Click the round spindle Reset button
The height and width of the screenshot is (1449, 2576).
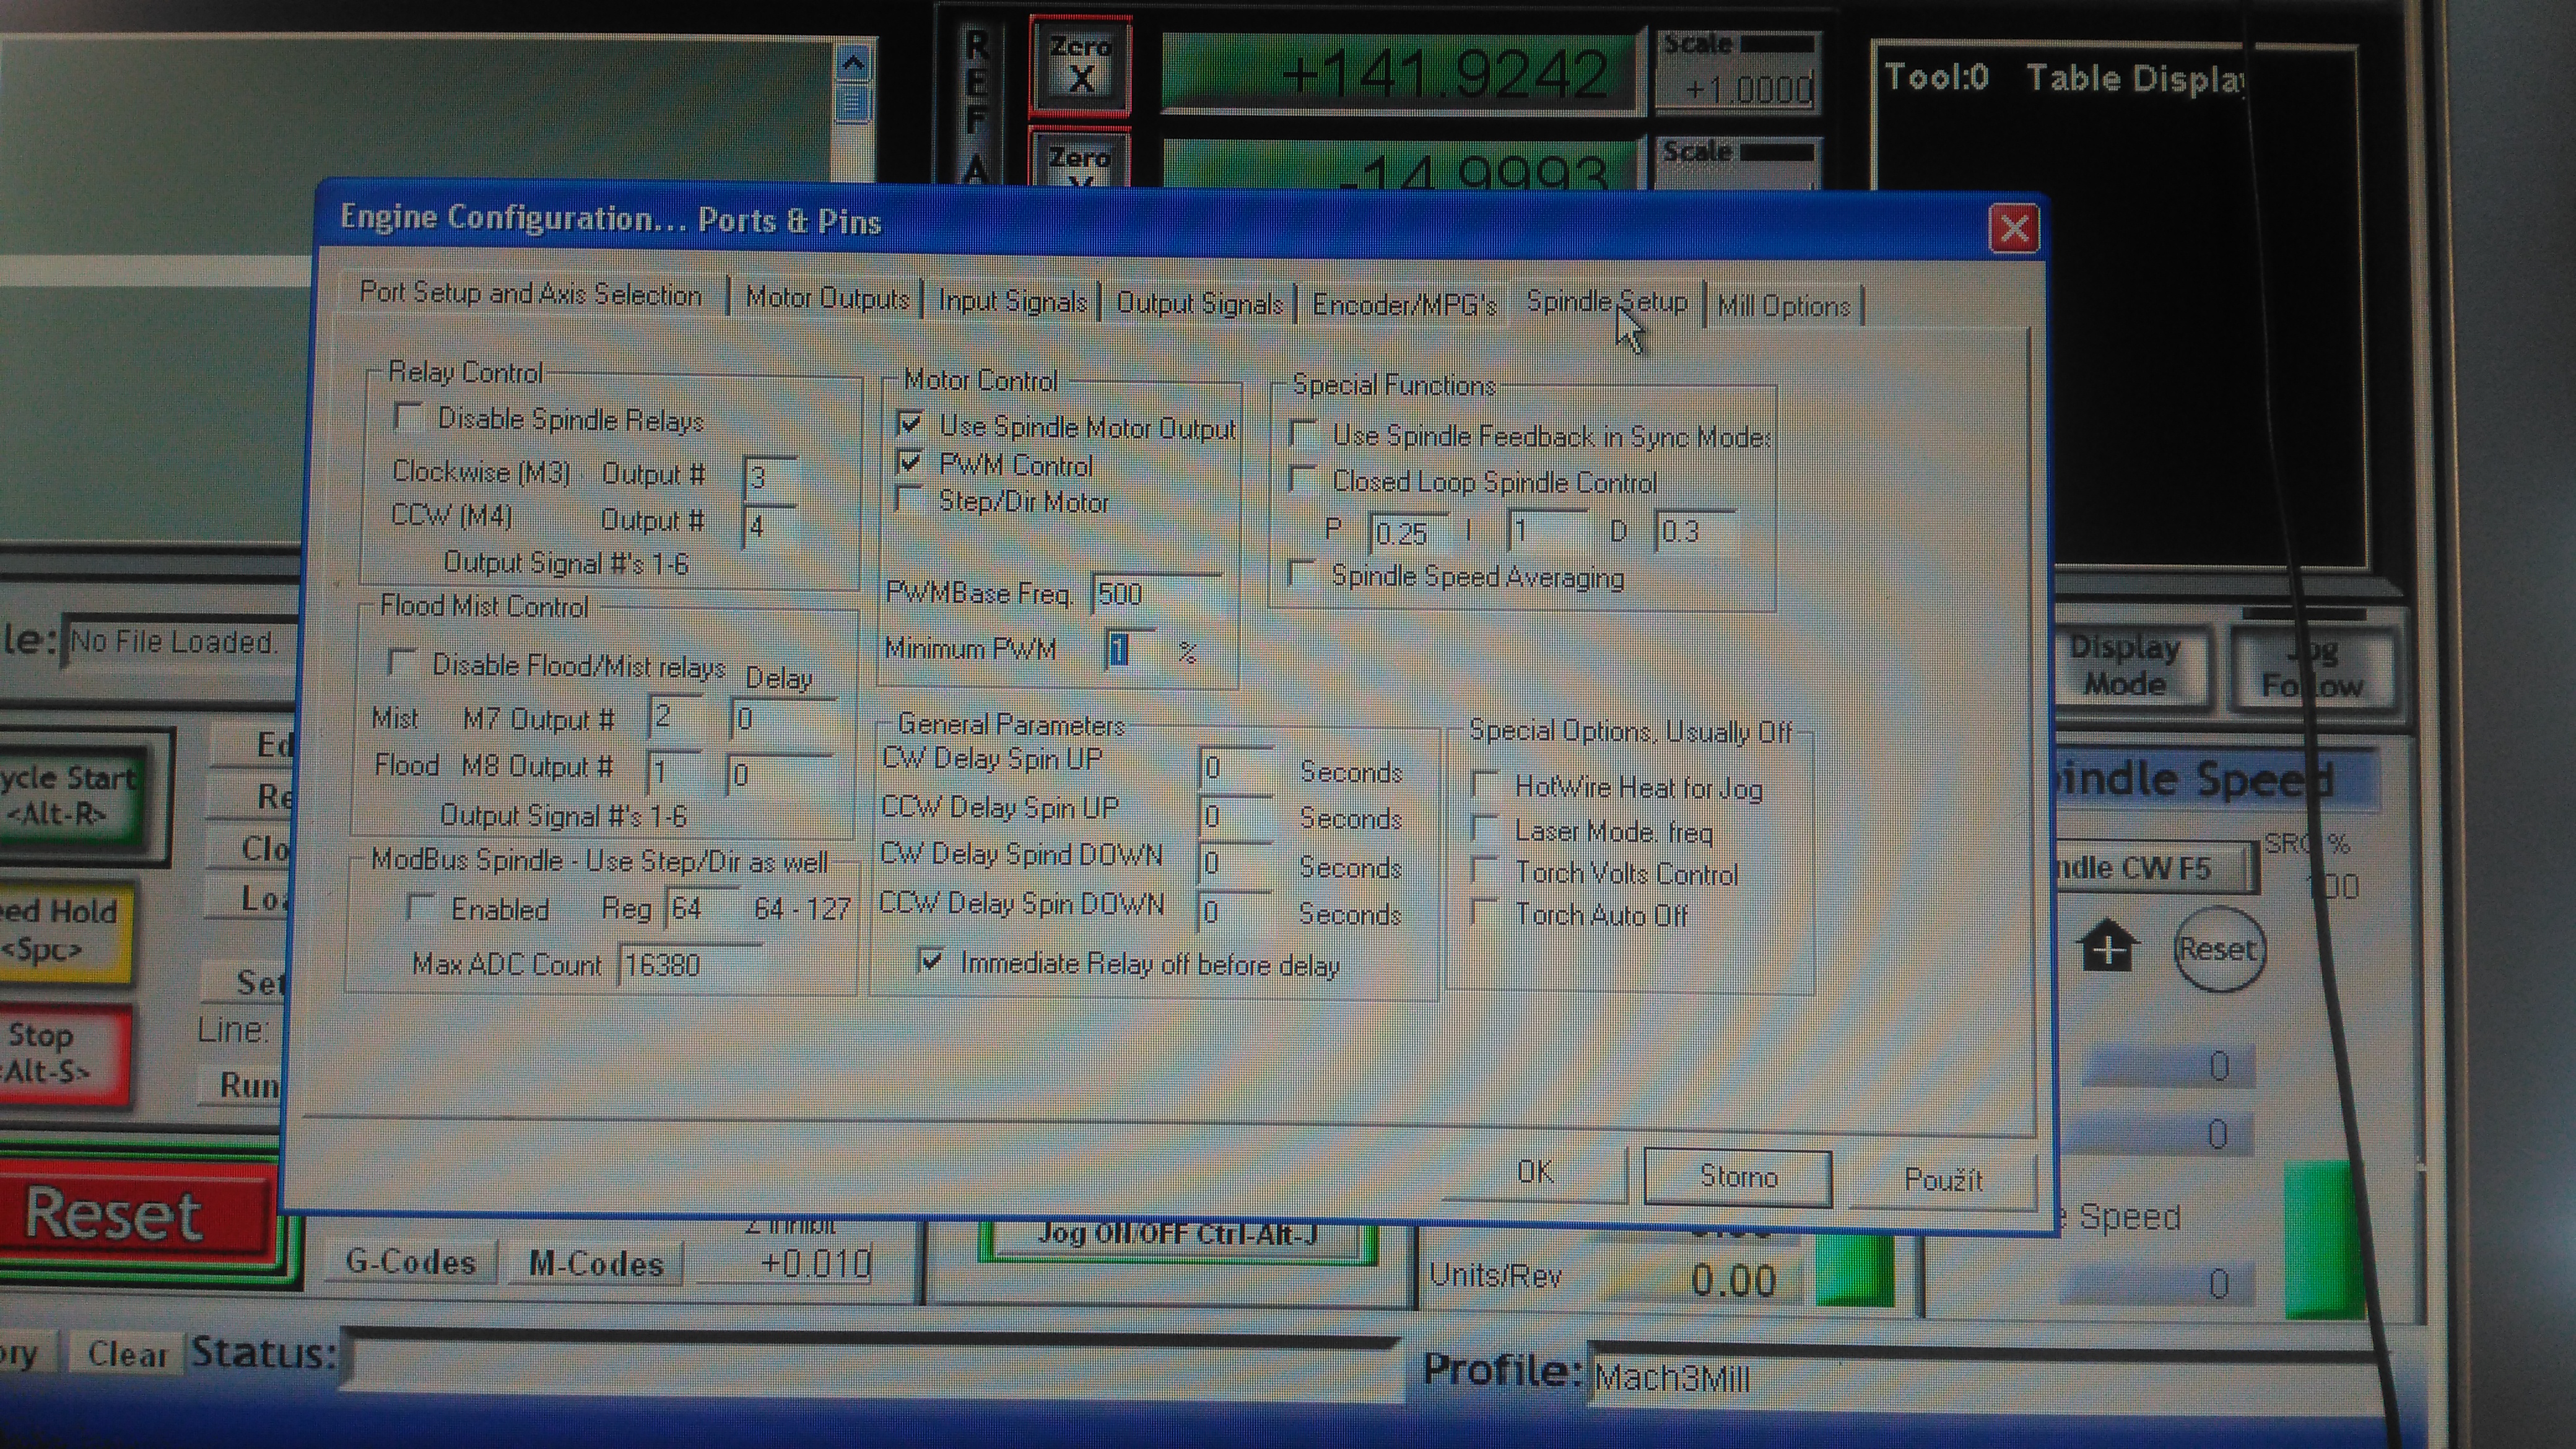click(2218, 948)
